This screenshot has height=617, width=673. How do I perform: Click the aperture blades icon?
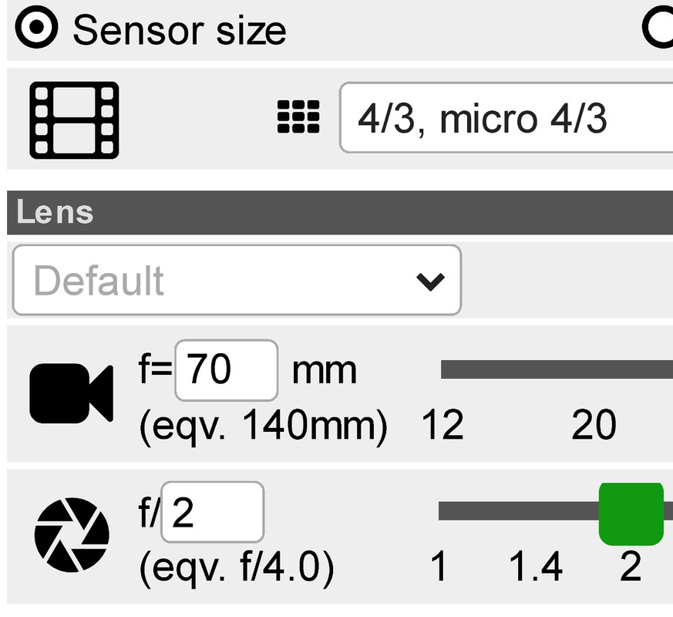coord(72,535)
